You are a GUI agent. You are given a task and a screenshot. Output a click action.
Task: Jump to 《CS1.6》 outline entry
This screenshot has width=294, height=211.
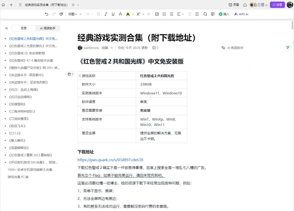[14, 133]
